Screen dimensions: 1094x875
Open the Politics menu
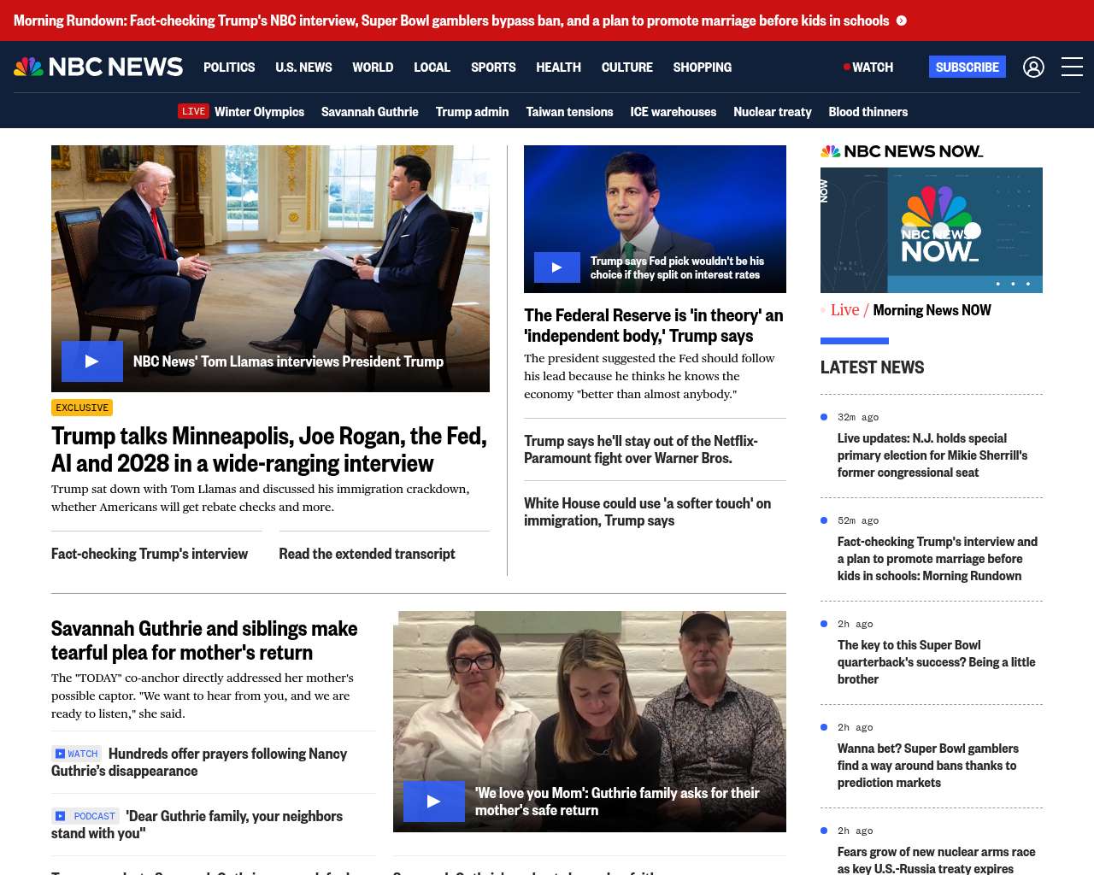[x=229, y=67]
